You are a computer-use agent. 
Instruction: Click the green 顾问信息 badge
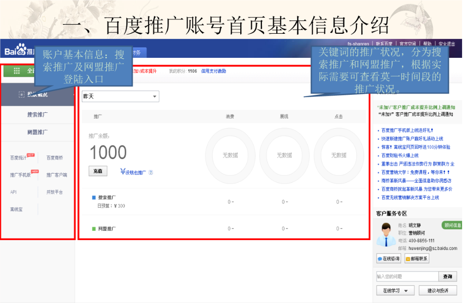coord(452,225)
